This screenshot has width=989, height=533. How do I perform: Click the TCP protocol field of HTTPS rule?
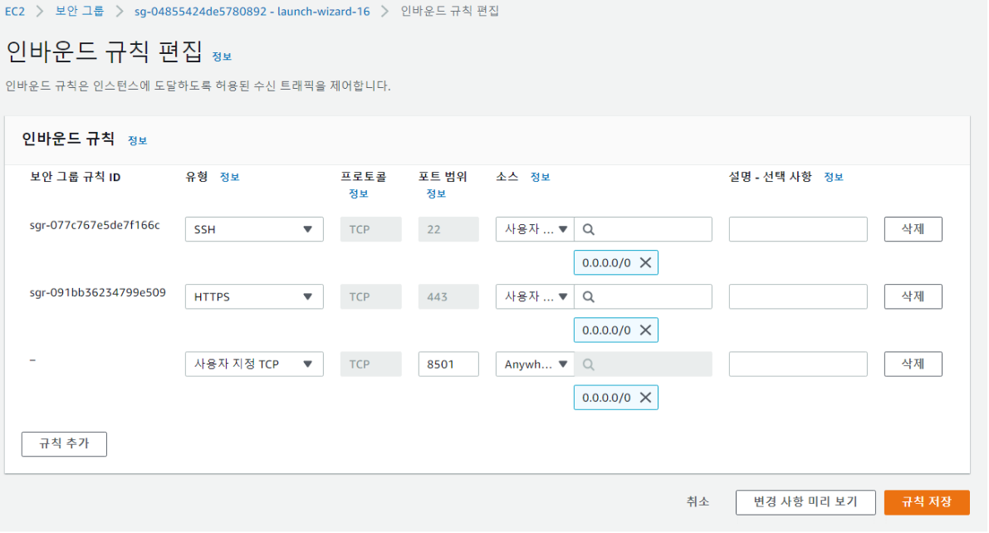point(371,297)
